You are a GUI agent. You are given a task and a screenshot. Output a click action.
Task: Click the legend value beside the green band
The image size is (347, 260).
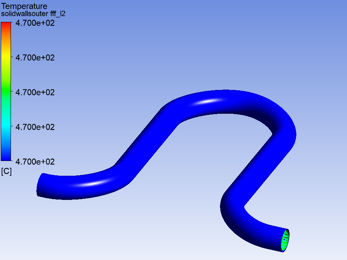tap(35, 92)
